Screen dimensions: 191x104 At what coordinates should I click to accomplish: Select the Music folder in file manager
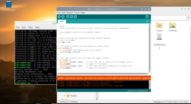coord(159,27)
